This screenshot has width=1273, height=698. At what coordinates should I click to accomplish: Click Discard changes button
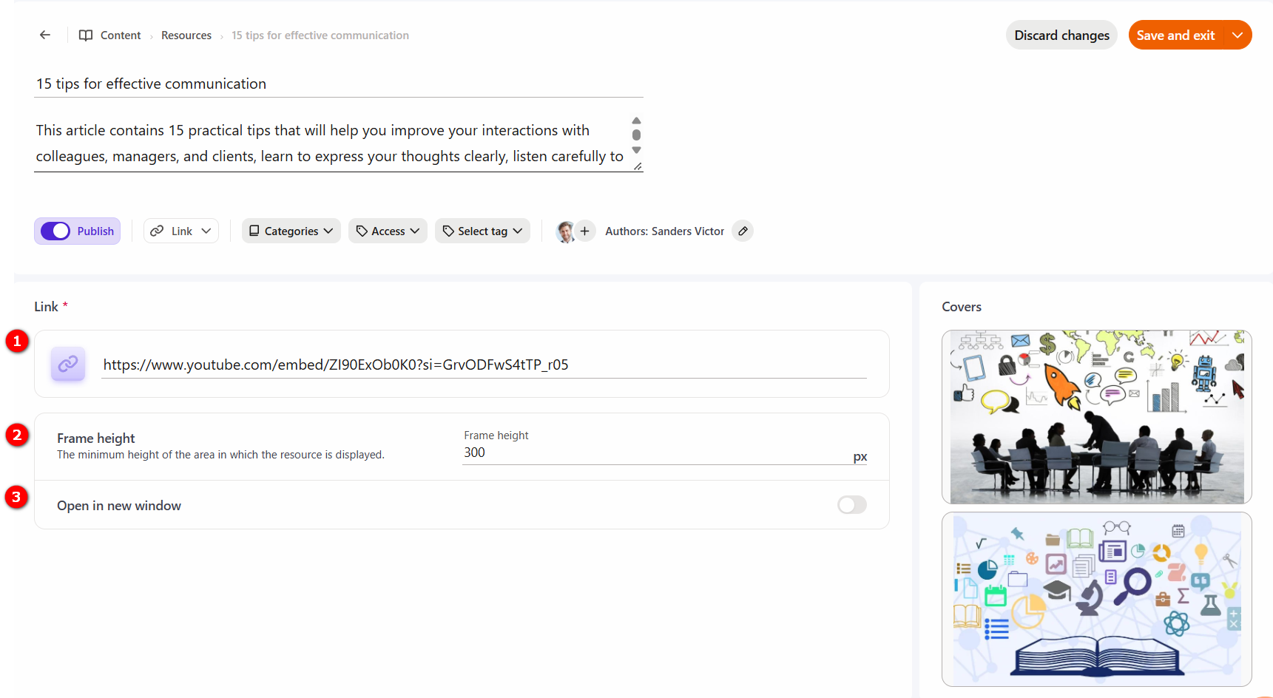(1061, 35)
